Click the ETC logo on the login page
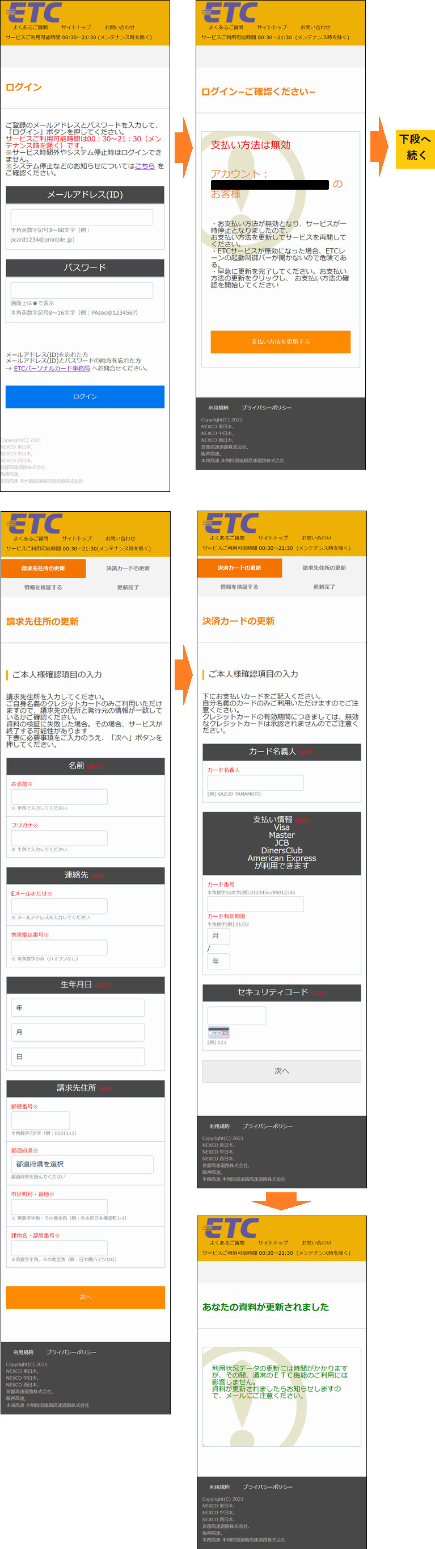435x1549 pixels. (x=33, y=12)
